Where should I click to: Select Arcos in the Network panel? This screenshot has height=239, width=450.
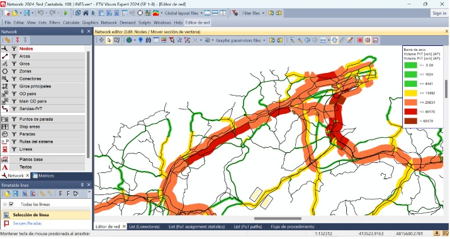pyautogui.click(x=25, y=56)
